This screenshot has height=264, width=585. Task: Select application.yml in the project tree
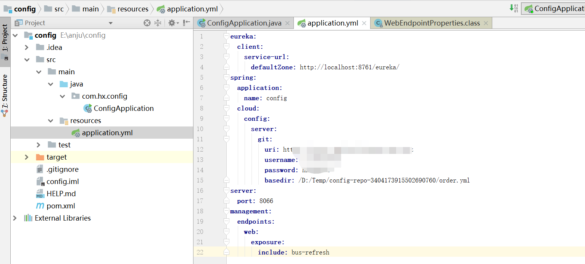[107, 133]
